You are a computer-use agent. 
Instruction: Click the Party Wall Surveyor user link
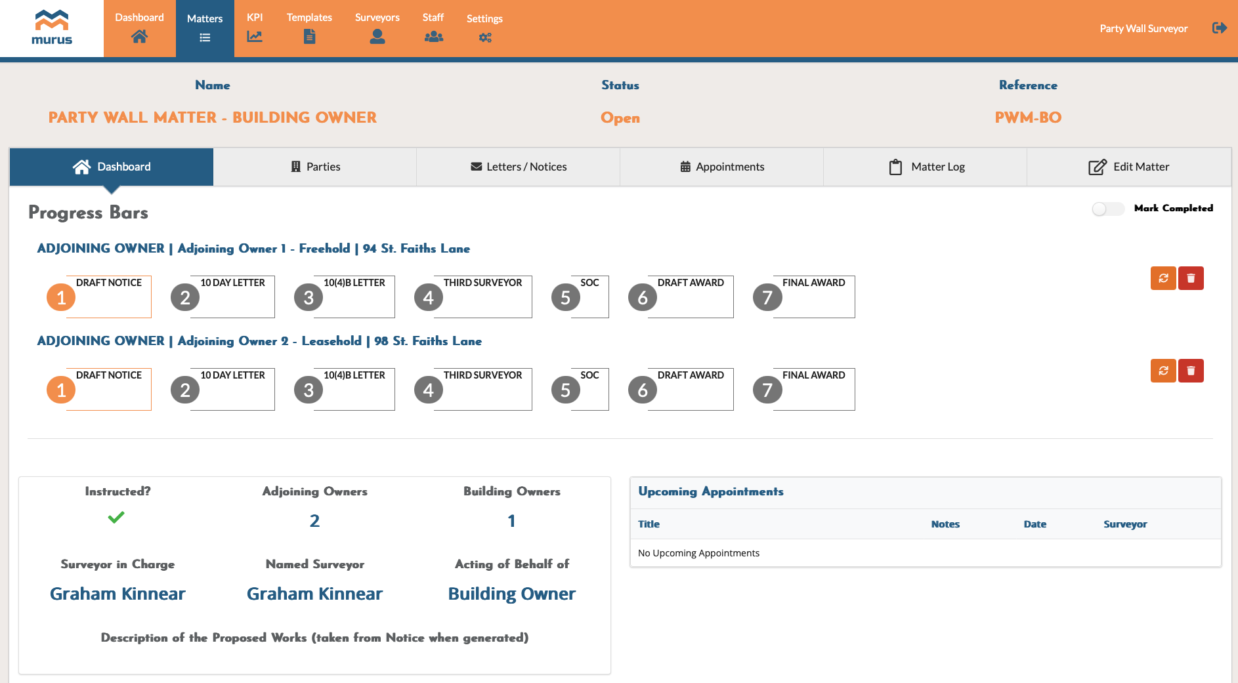(x=1143, y=28)
